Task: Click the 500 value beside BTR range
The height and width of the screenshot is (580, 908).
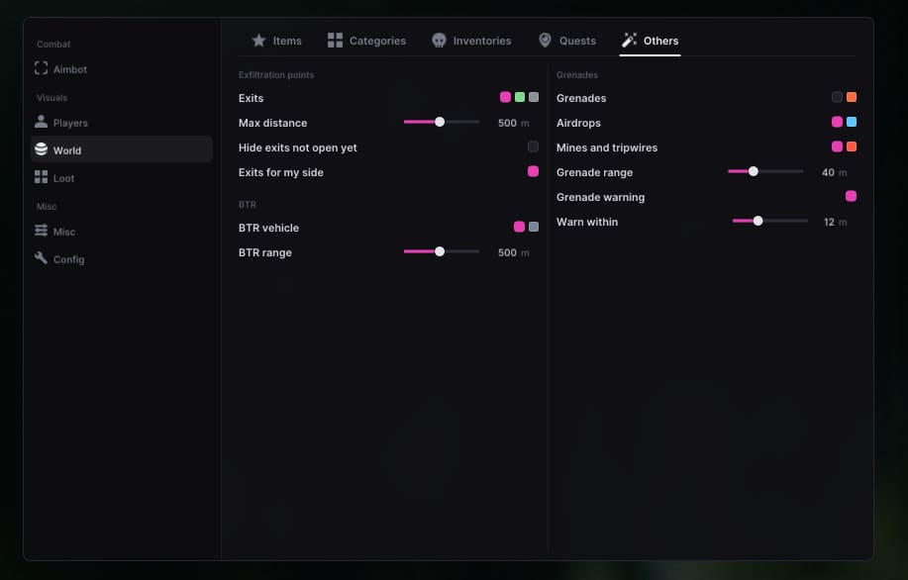Action: click(x=507, y=252)
